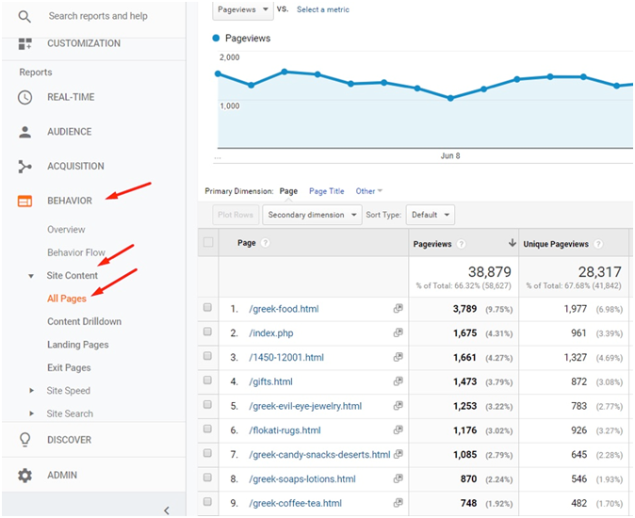Click help icon next to Pageviews column
This screenshot has height=518, width=635.
(x=462, y=244)
